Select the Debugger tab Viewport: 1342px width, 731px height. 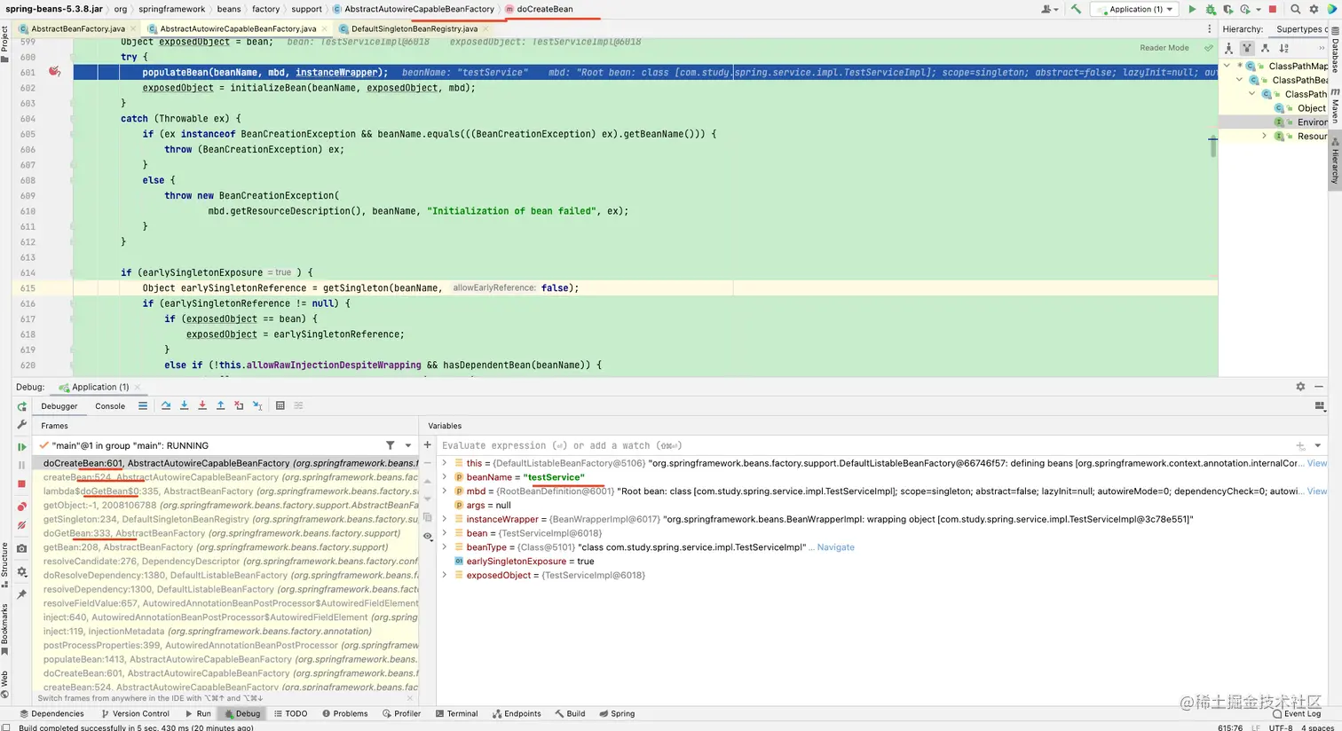tap(59, 406)
